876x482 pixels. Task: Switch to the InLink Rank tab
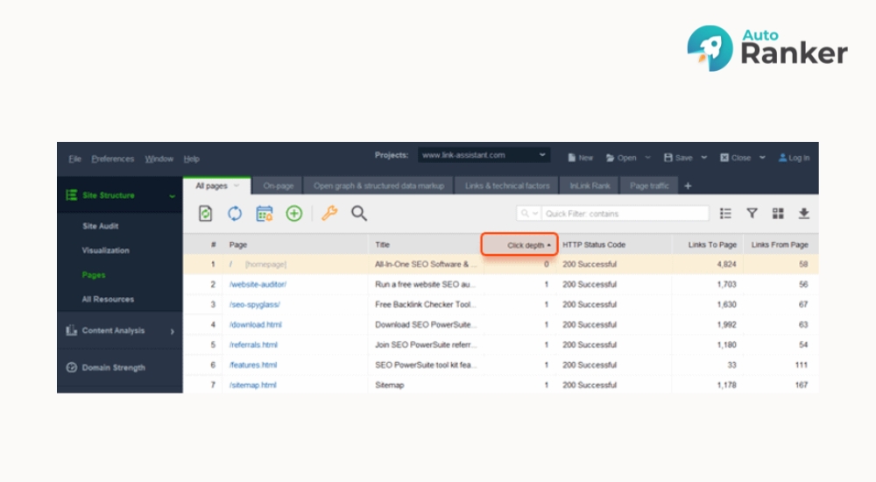click(x=590, y=186)
